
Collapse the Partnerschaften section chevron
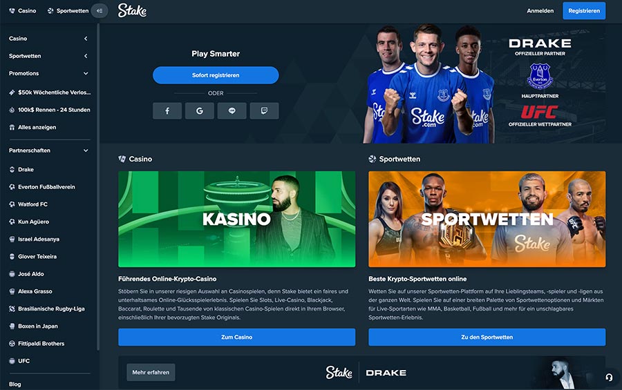[x=86, y=150]
